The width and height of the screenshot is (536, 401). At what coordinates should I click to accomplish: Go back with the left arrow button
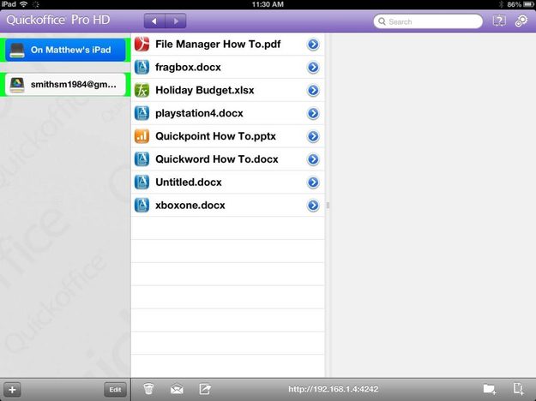tap(154, 21)
